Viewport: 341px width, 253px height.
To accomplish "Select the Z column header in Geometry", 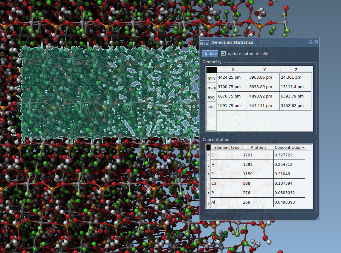I will click(296, 70).
